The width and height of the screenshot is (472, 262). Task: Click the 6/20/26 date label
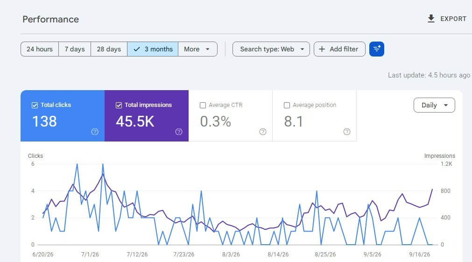43,254
